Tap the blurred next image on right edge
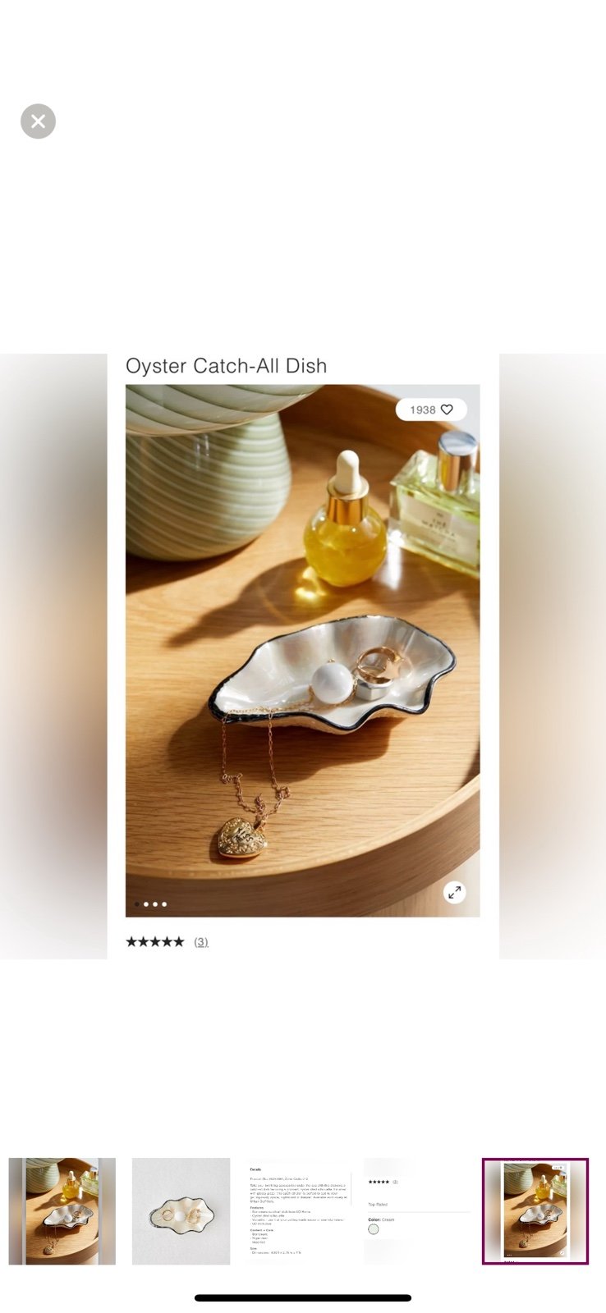The width and height of the screenshot is (606, 1313). click(x=553, y=656)
